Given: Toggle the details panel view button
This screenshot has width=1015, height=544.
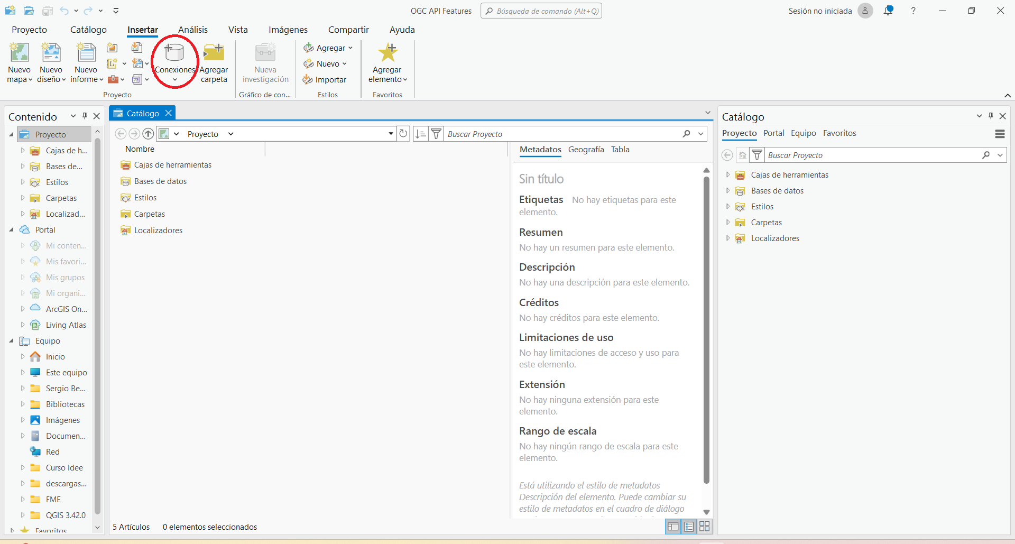Looking at the screenshot, I should tap(672, 527).
